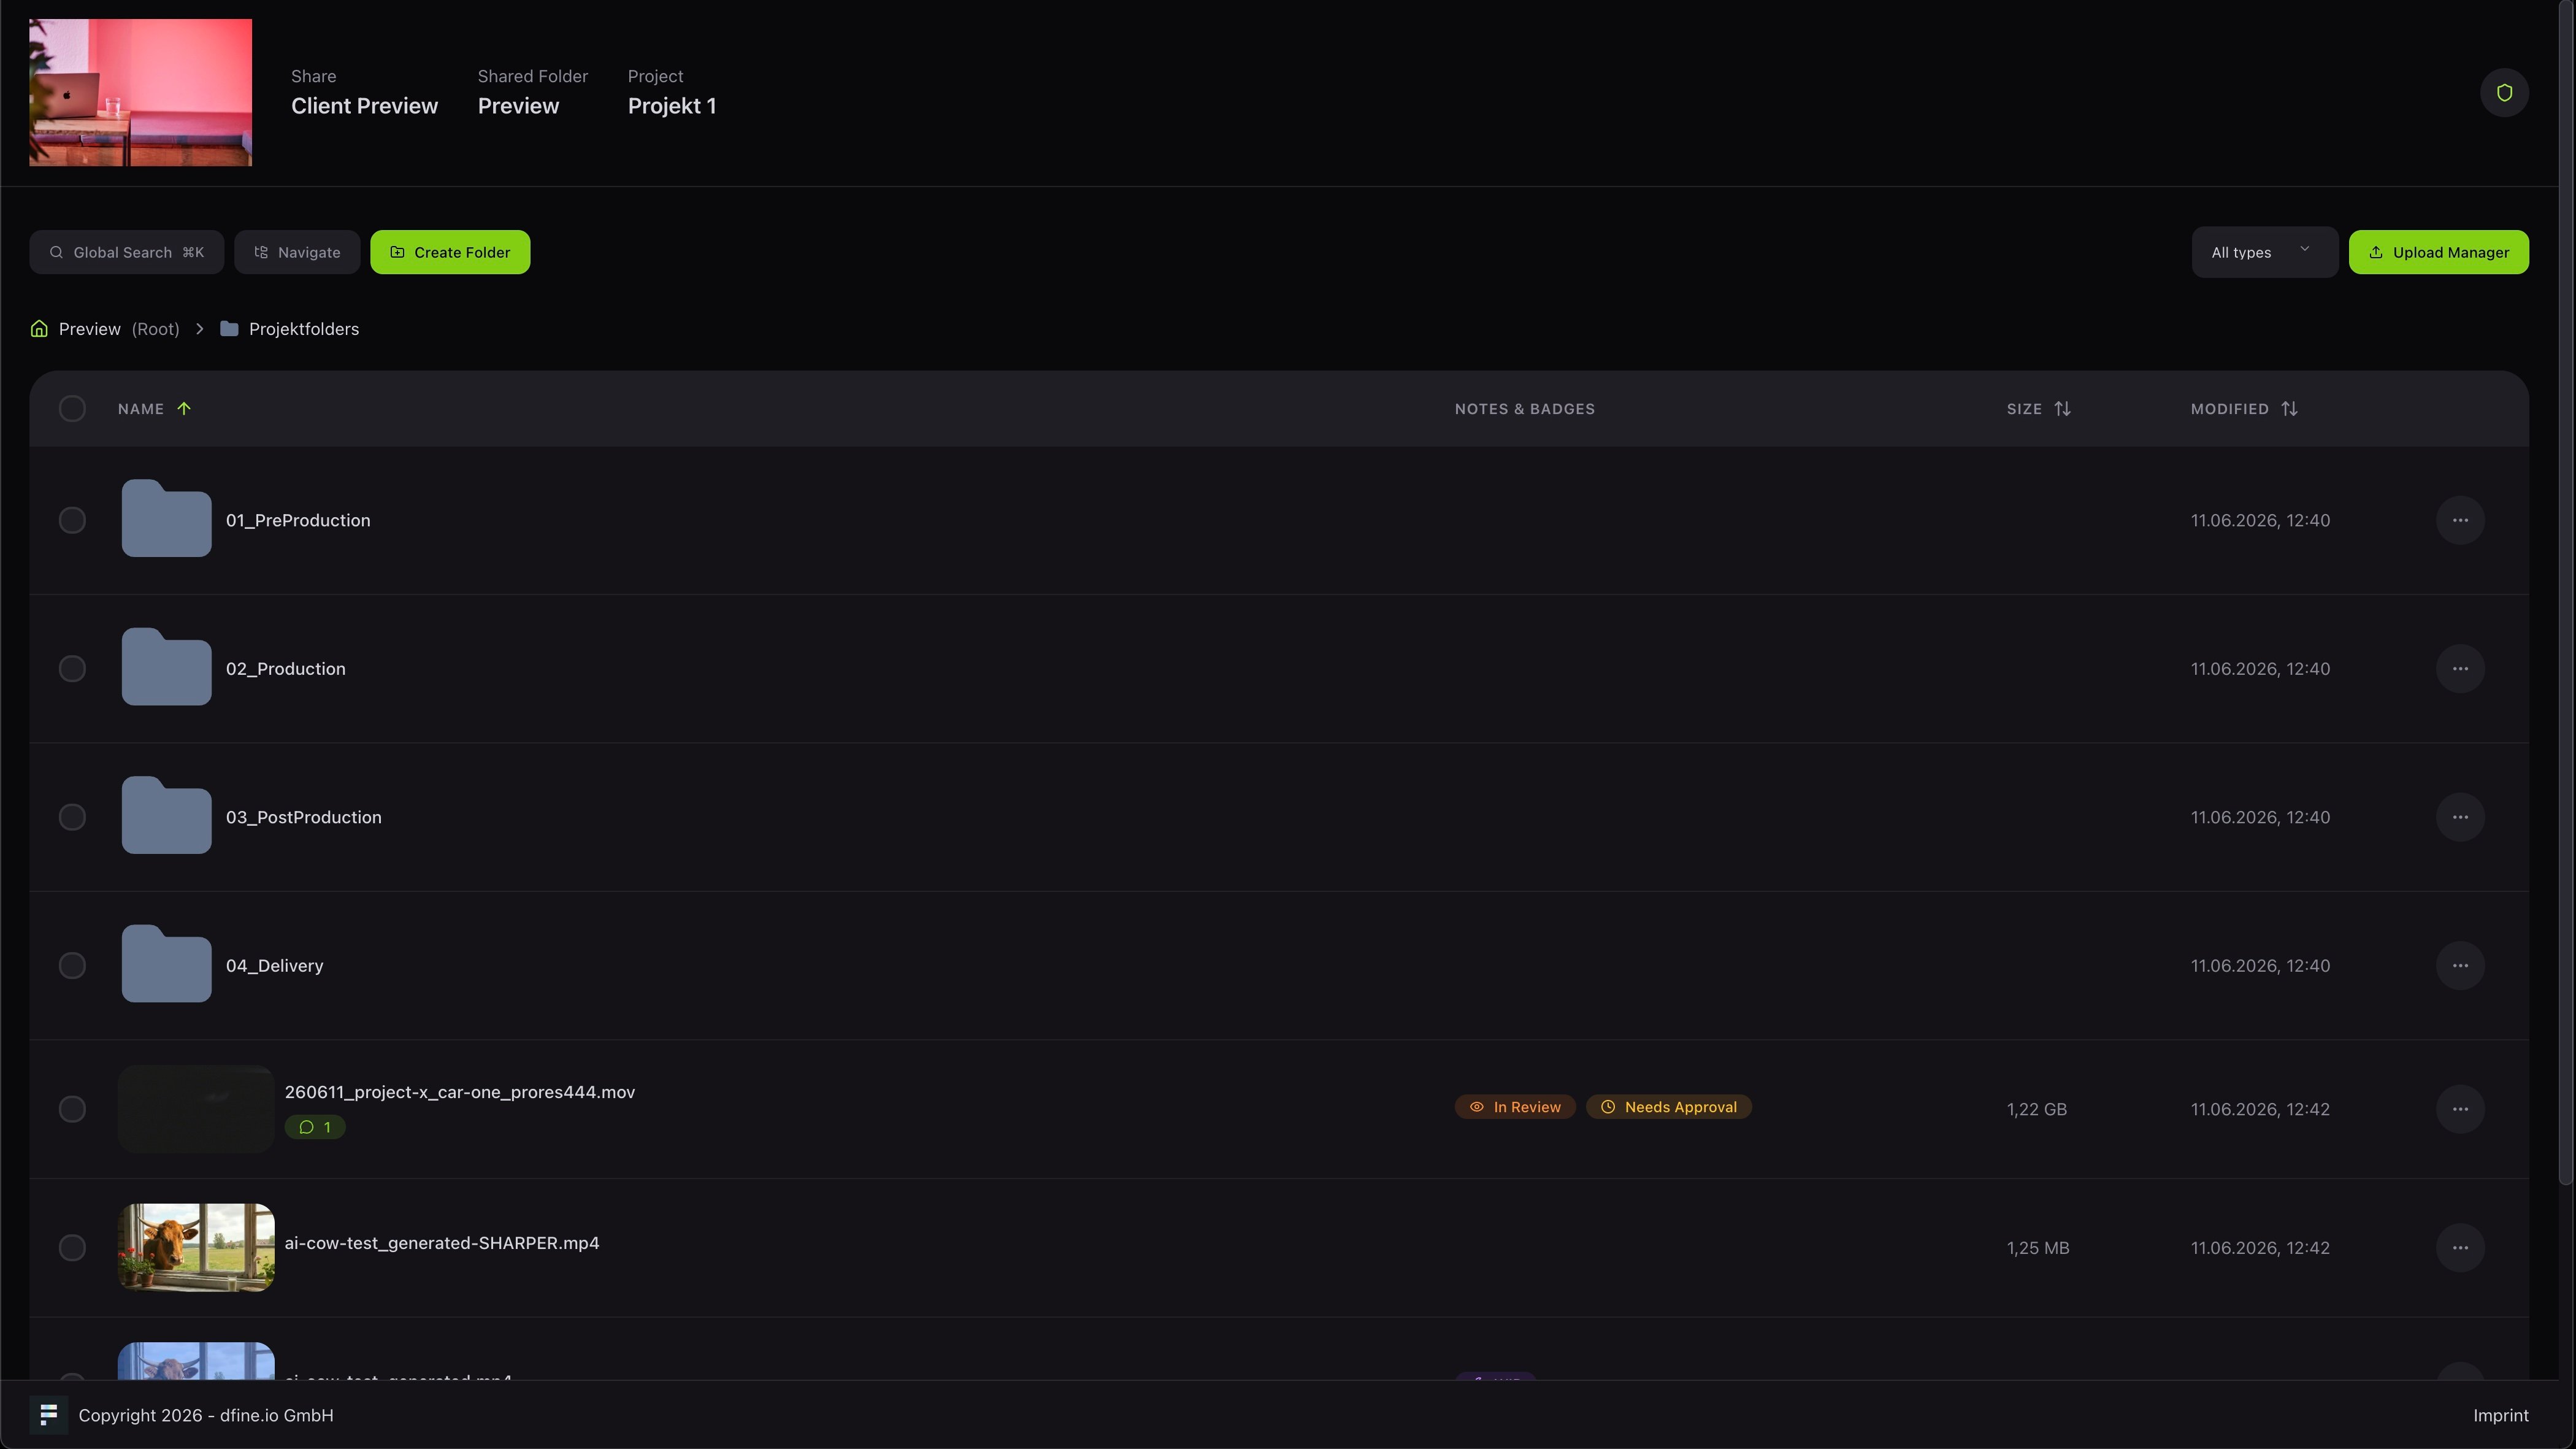This screenshot has width=2576, height=1449.
Task: Click the dfine.io logo in footer
Action: click(x=48, y=1415)
